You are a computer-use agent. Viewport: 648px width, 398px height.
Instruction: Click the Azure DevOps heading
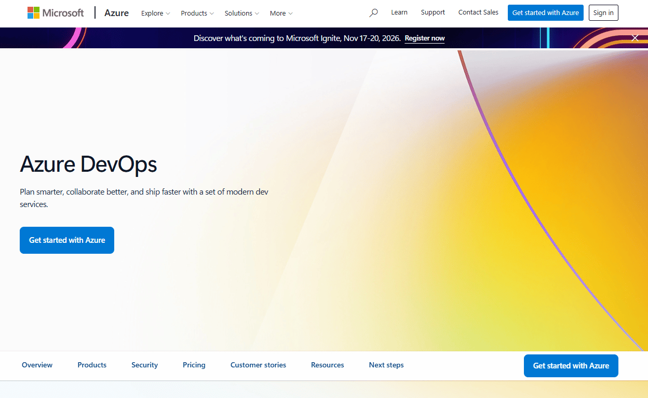click(x=88, y=164)
